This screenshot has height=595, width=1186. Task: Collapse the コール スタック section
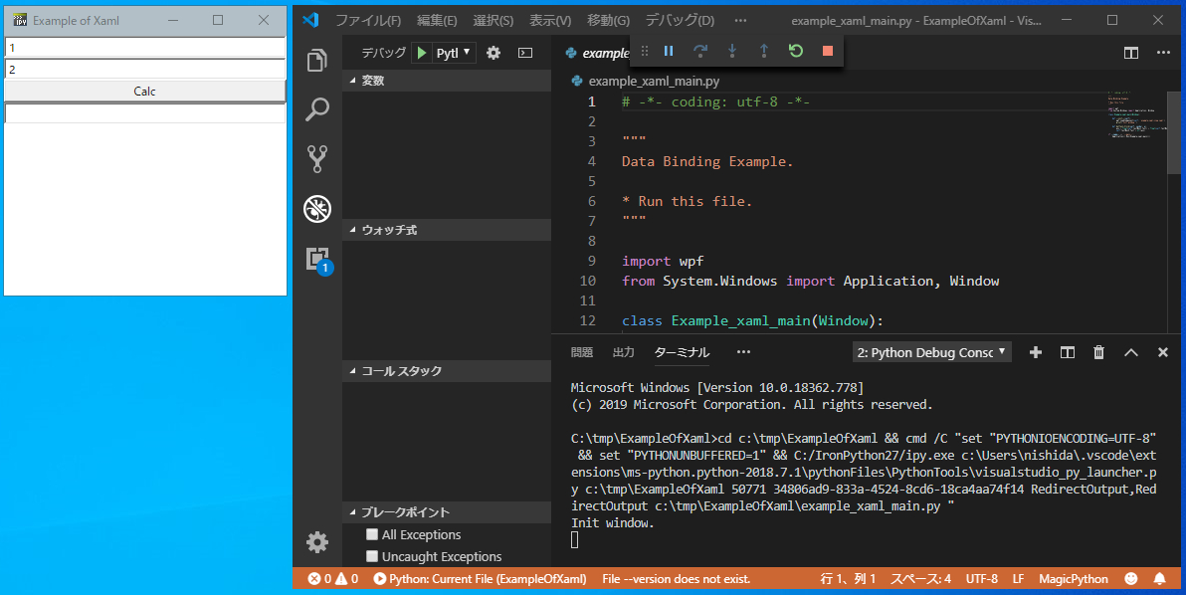(x=447, y=371)
